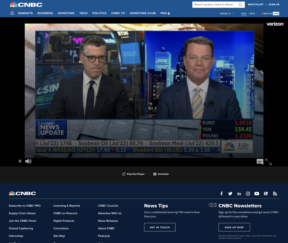Open CNBC's Instagram page icon
This screenshot has width=288, height=243.
(248, 193)
